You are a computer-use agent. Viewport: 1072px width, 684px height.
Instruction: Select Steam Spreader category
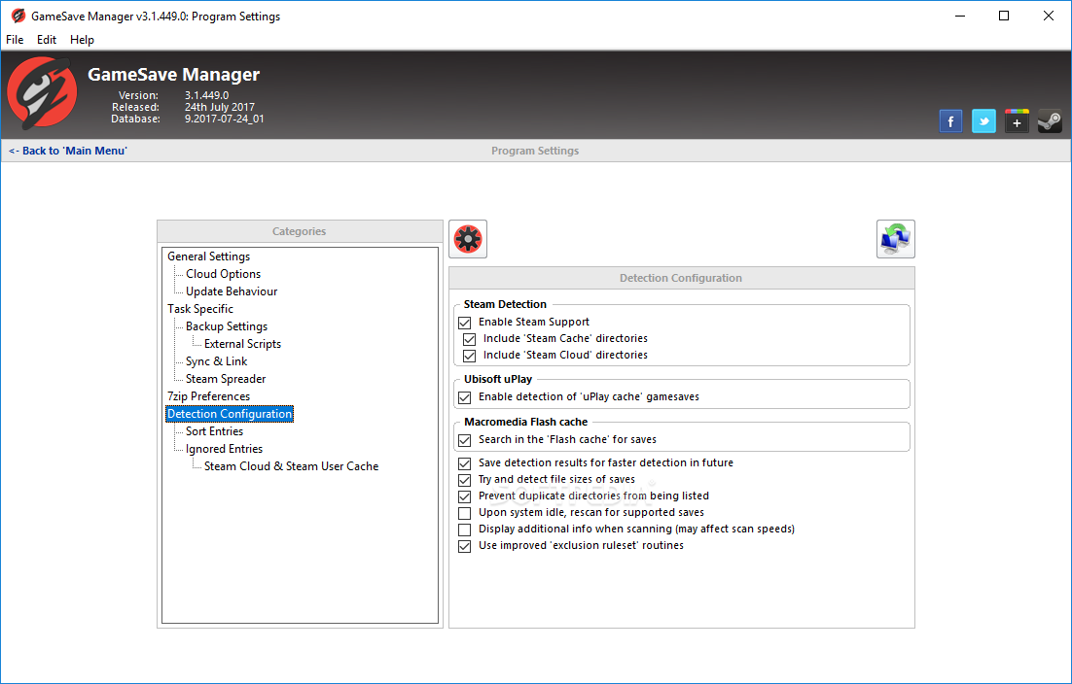pyautogui.click(x=226, y=379)
